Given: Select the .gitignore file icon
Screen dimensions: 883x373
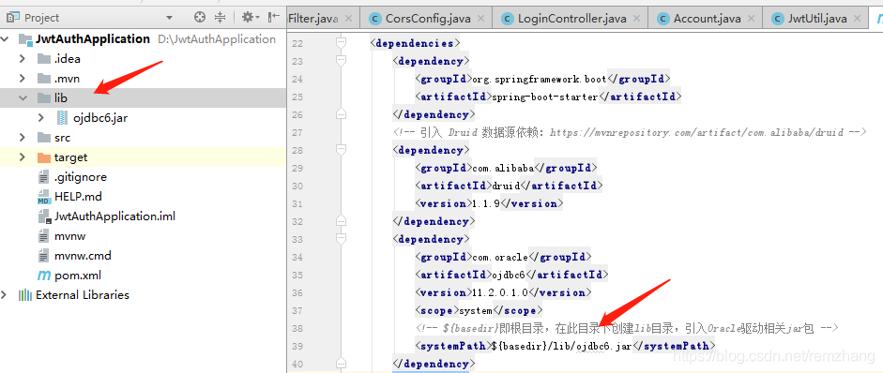Looking at the screenshot, I should click(44, 176).
